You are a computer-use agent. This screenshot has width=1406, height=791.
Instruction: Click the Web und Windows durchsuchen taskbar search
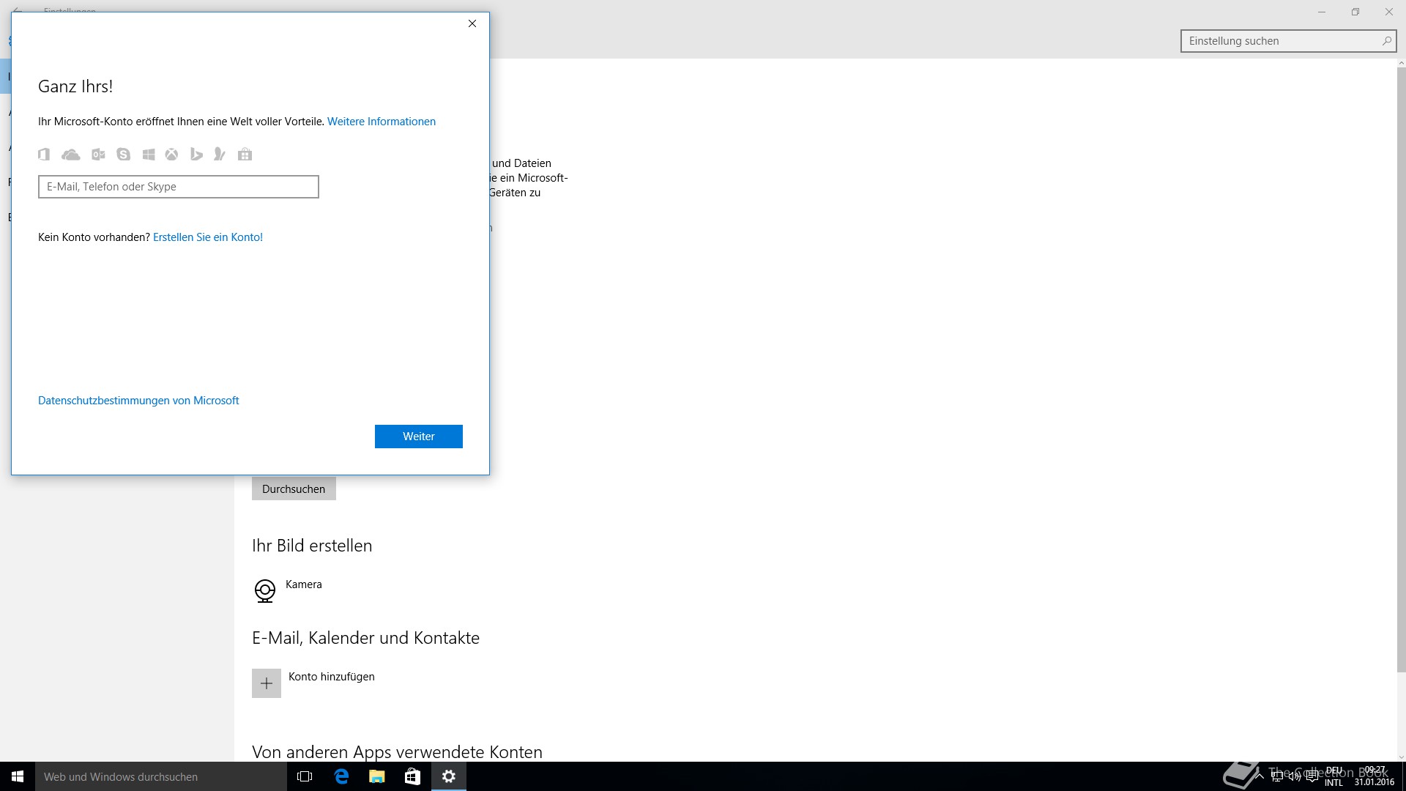pos(161,776)
